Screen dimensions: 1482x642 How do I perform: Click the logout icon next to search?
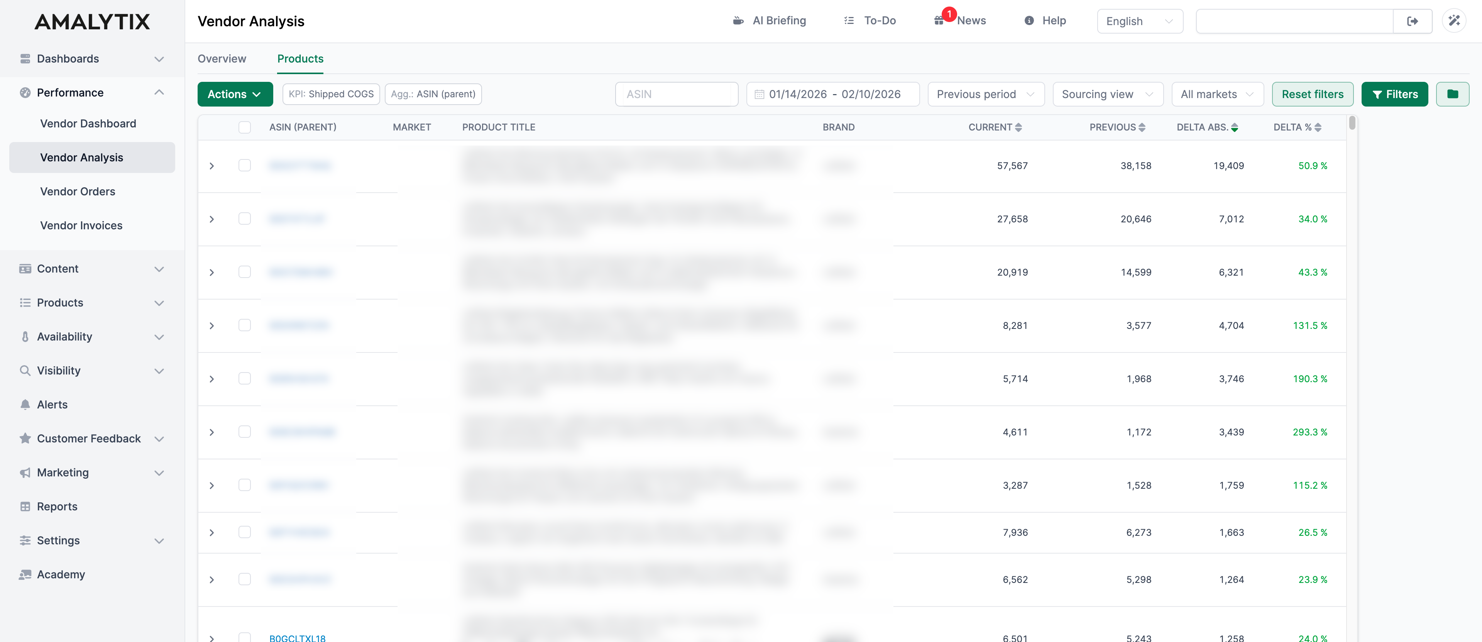(x=1413, y=21)
